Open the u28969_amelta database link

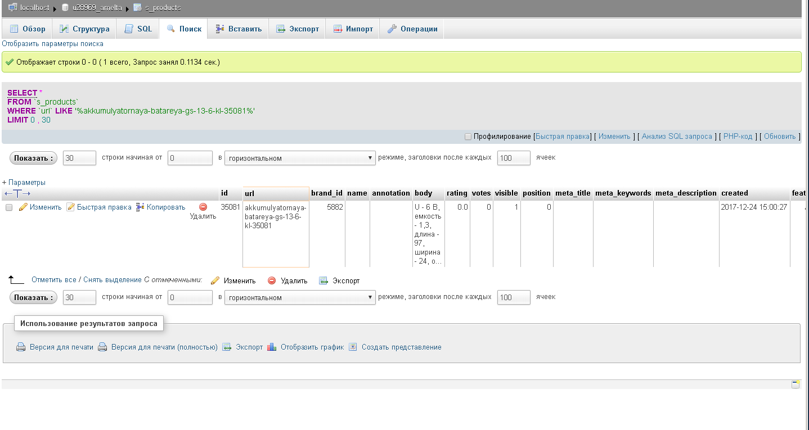[x=97, y=8]
